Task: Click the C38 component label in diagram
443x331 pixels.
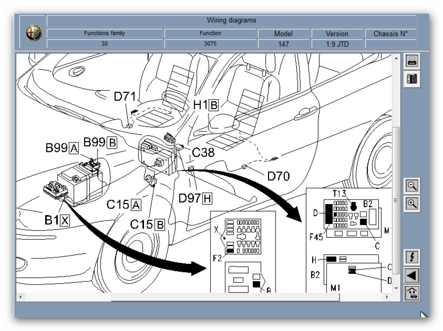Action: click(x=203, y=153)
